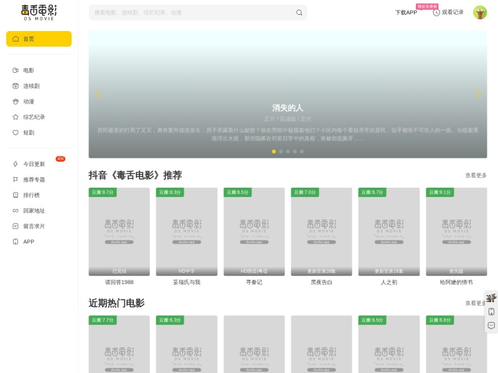This screenshot has height=373, width=498.
Task: Click the infinity icon beside 回家地址
Action: pos(16,210)
